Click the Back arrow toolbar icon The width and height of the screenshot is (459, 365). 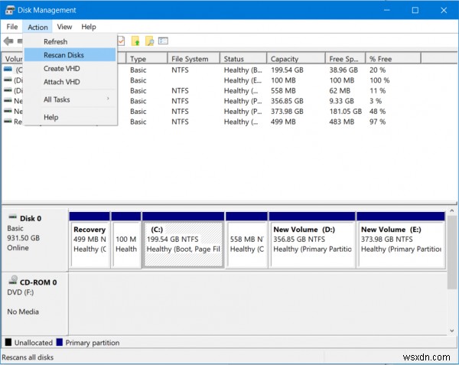[8, 41]
